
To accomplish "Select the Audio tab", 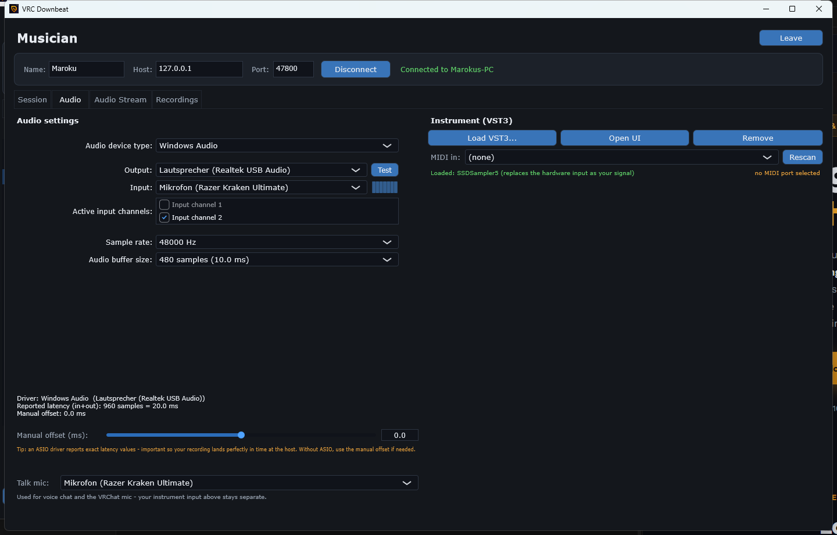I will 70,99.
